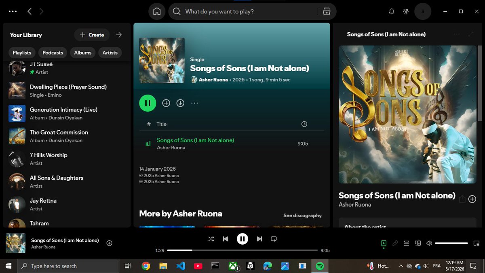
Task: Go forward with the right arrow
Action: point(41,11)
